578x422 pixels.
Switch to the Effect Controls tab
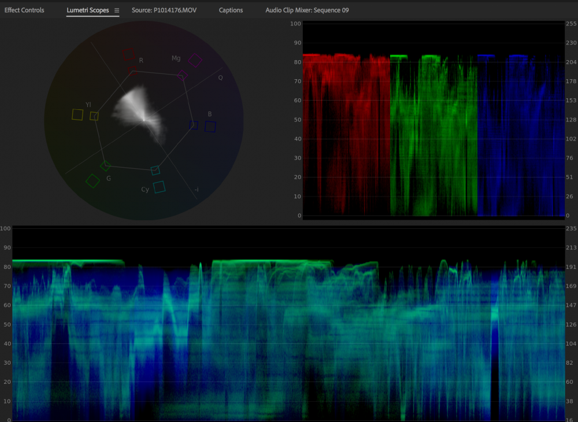(x=24, y=10)
